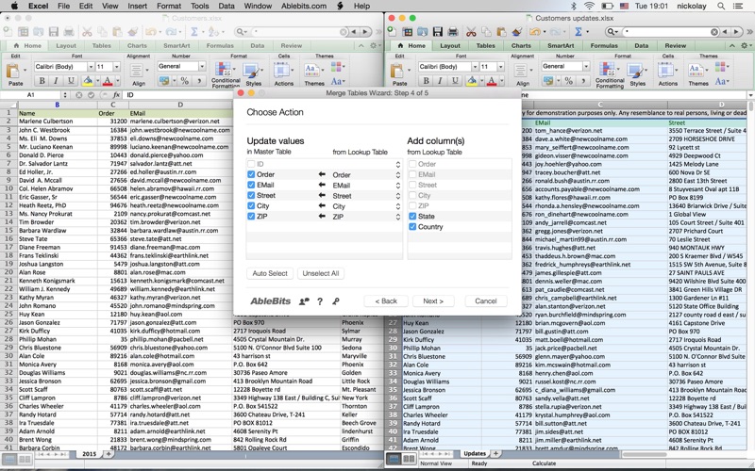This screenshot has width=755, height=471.
Task: Click the Underline button in Customers updates ribbon
Action: point(454,80)
